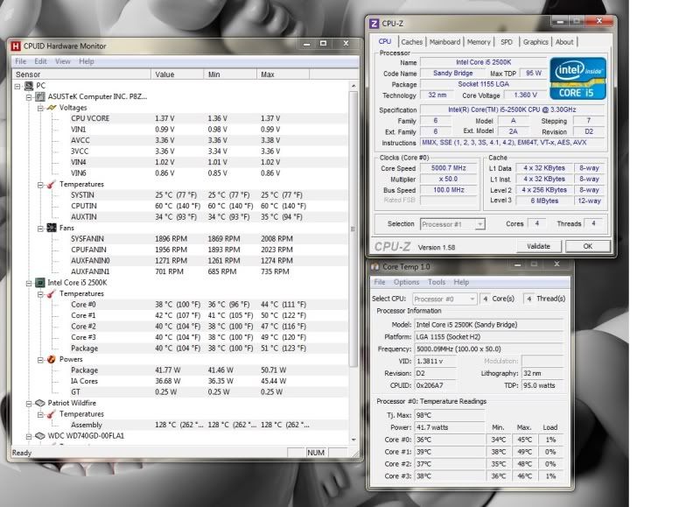Click the Voltages section icon in Hardware Monitor
This screenshot has height=507, width=700.
click(x=52, y=107)
